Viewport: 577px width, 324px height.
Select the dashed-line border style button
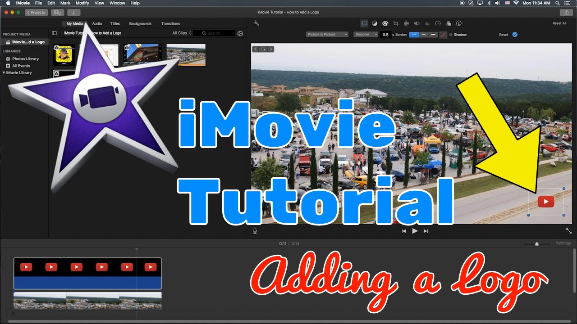coord(414,35)
